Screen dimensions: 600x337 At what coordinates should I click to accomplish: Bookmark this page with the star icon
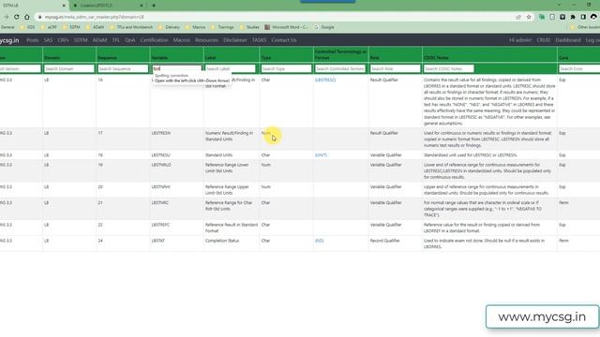coord(529,17)
